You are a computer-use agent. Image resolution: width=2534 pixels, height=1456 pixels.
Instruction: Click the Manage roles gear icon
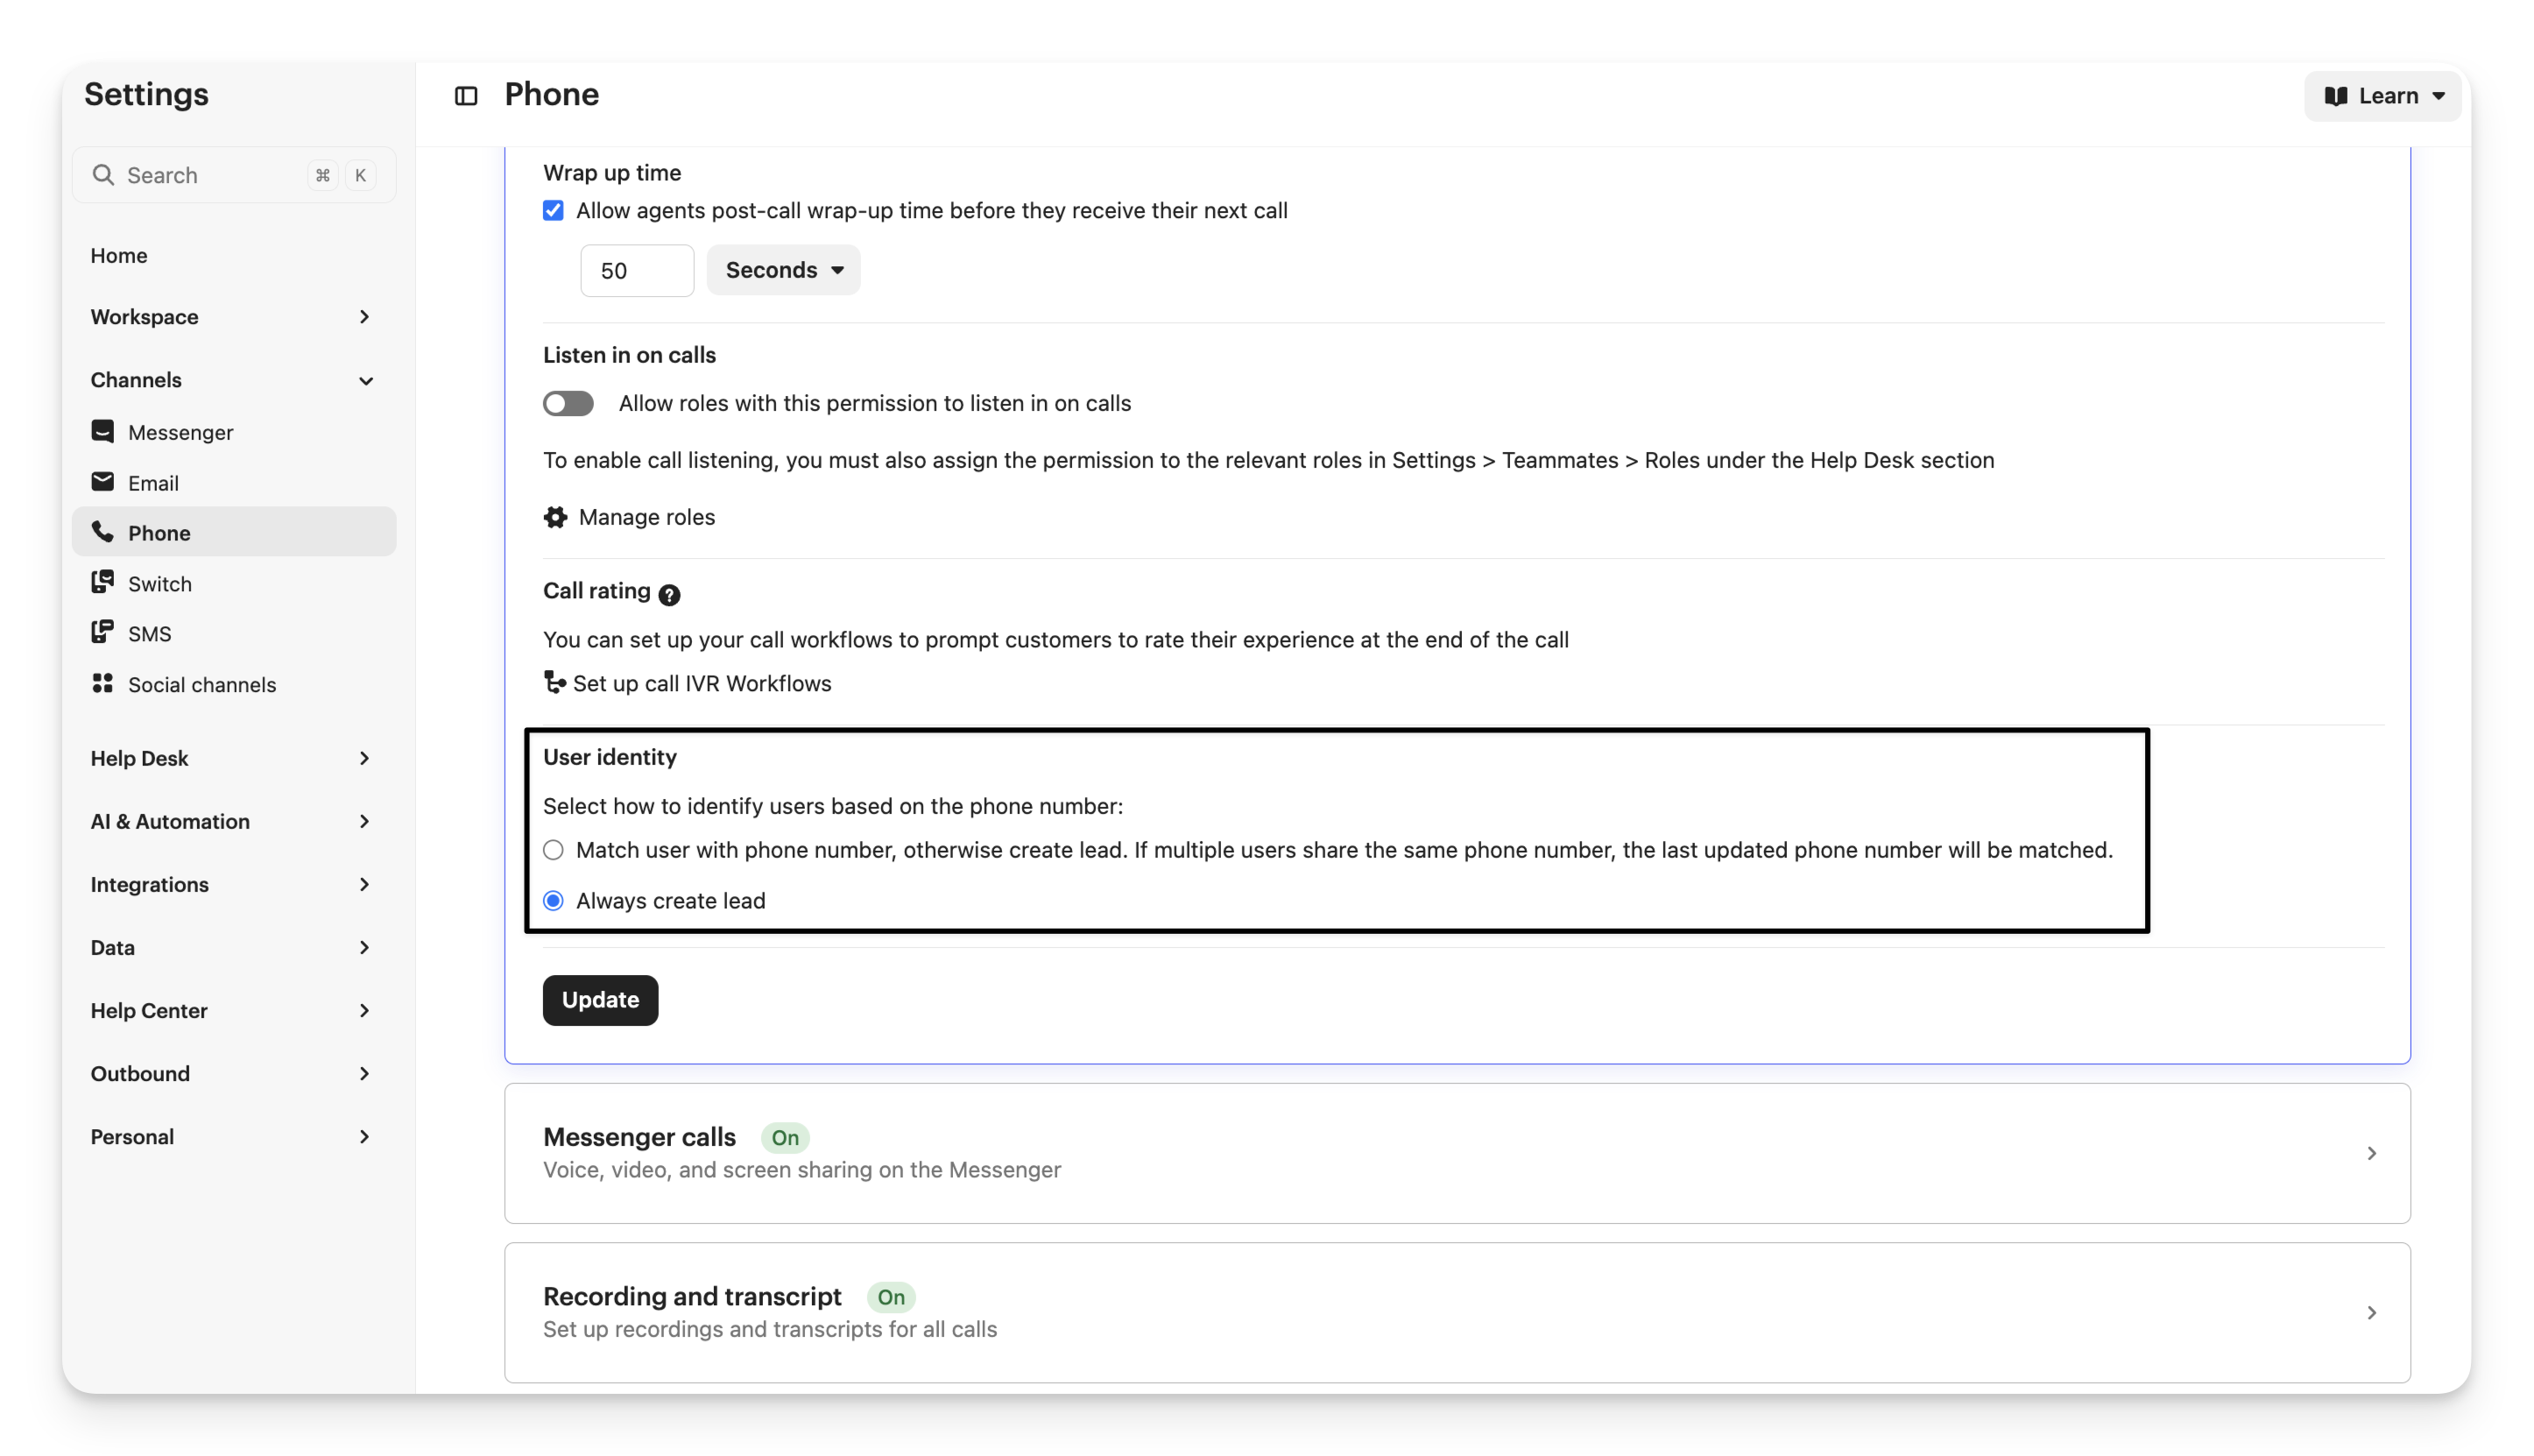[x=556, y=517]
